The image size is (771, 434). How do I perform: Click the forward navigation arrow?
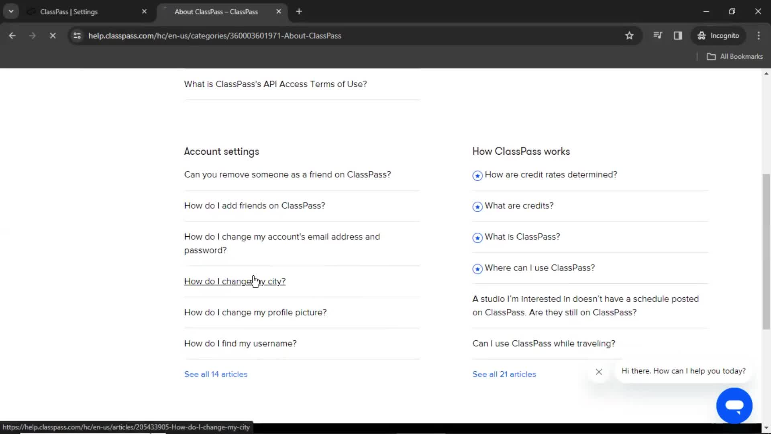[x=32, y=36]
